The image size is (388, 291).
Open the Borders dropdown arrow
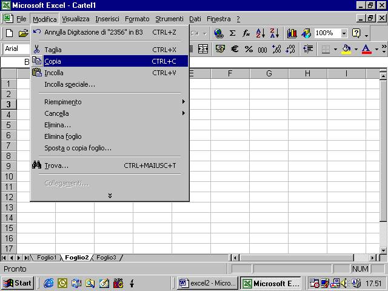coord(335,49)
